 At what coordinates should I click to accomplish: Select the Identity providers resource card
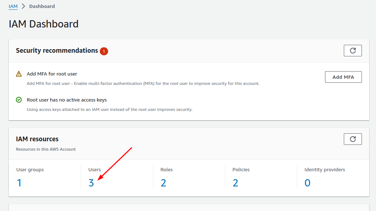coord(333,177)
